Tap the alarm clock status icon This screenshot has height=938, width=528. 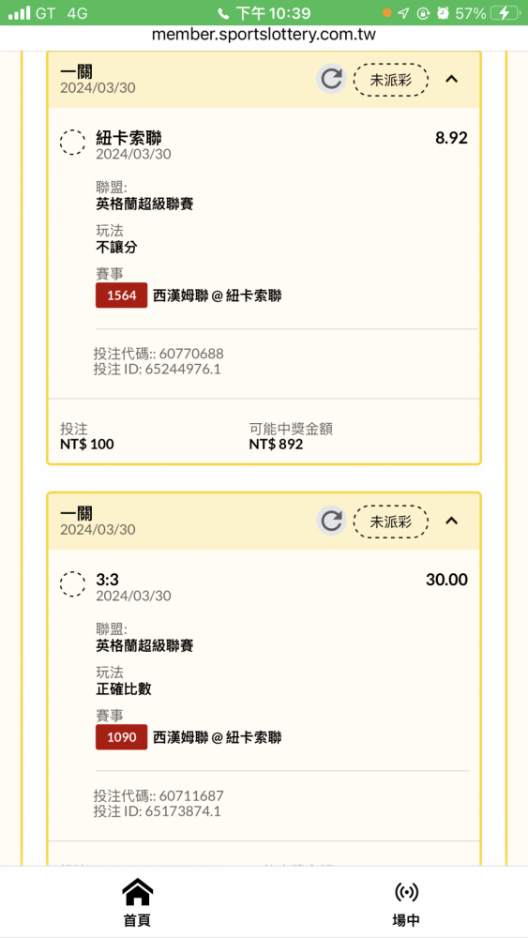[x=443, y=13]
